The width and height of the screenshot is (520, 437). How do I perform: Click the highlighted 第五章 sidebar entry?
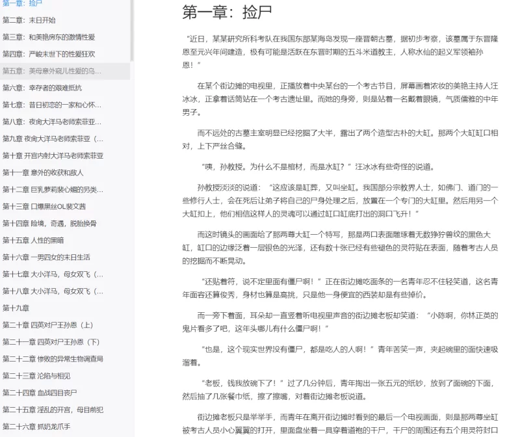pyautogui.click(x=52, y=71)
